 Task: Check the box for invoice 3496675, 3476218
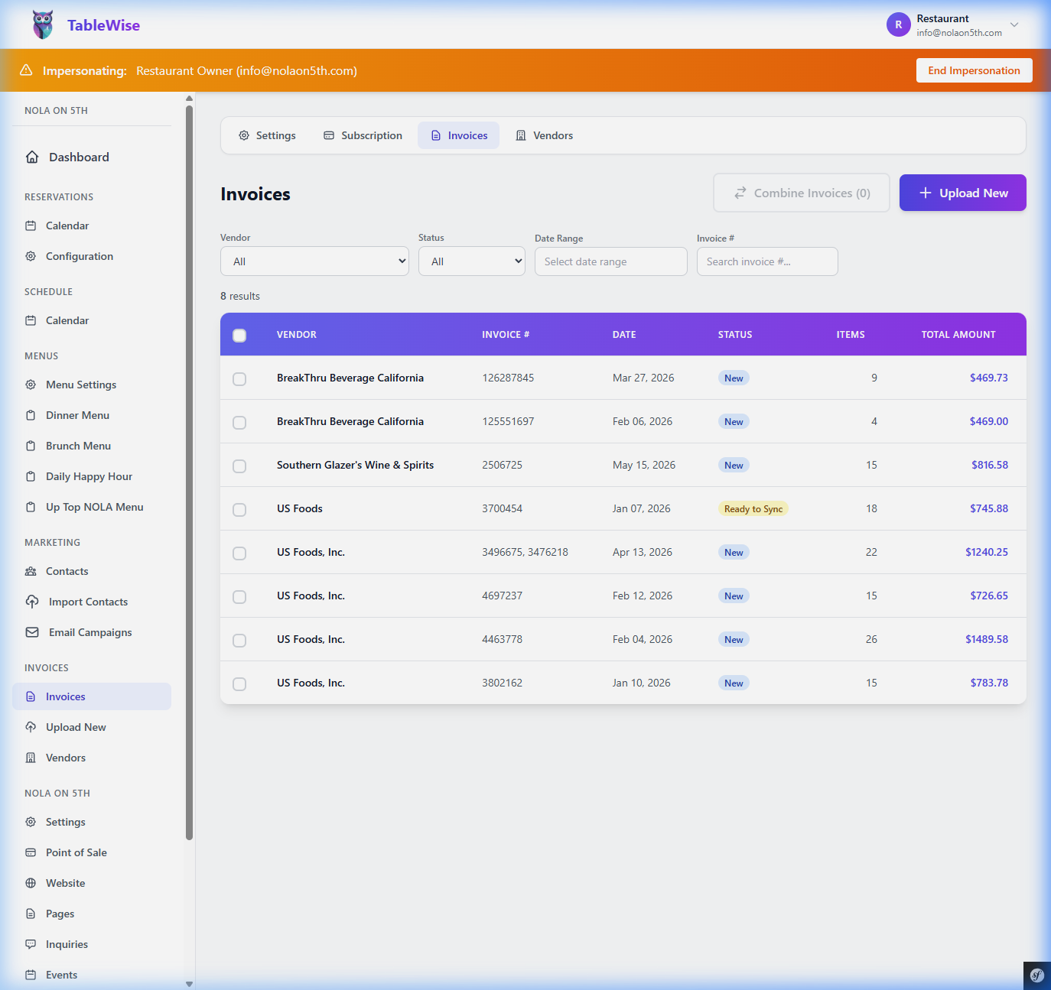coord(239,553)
